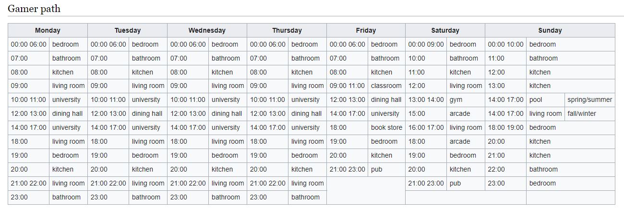Click Sunday's 00:00 10:00 time cell
Viewport: 624px width, 211px height.
[505, 44]
